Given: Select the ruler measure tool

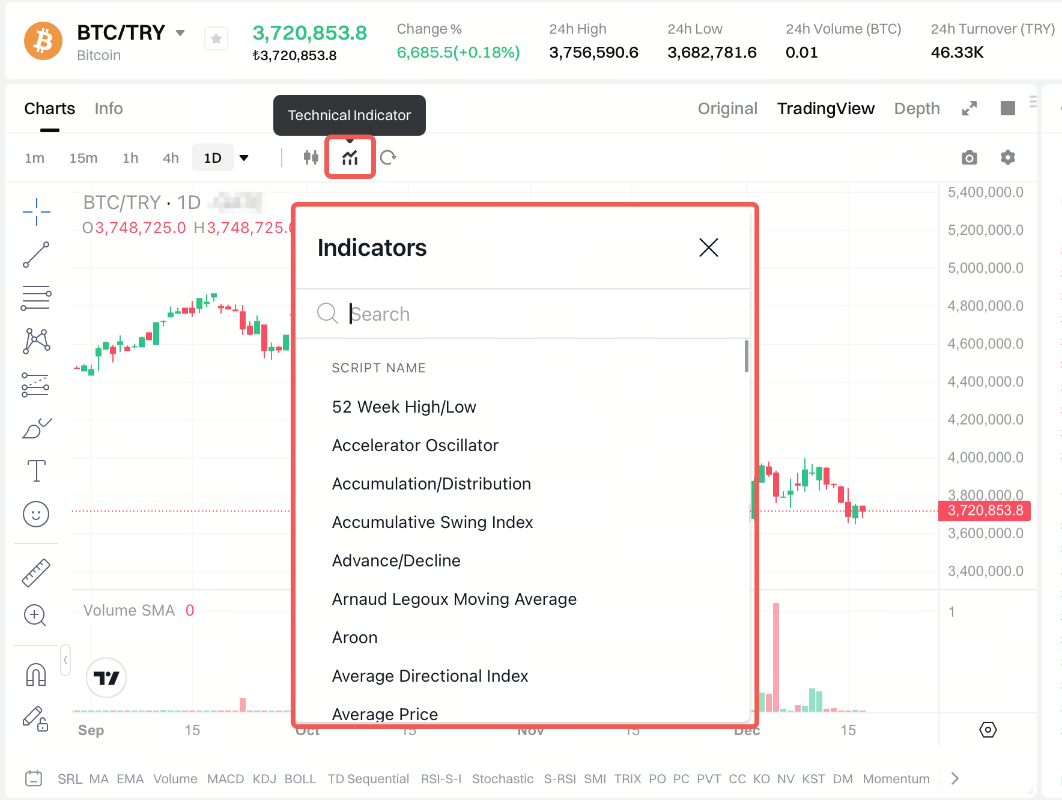Looking at the screenshot, I should [x=36, y=572].
